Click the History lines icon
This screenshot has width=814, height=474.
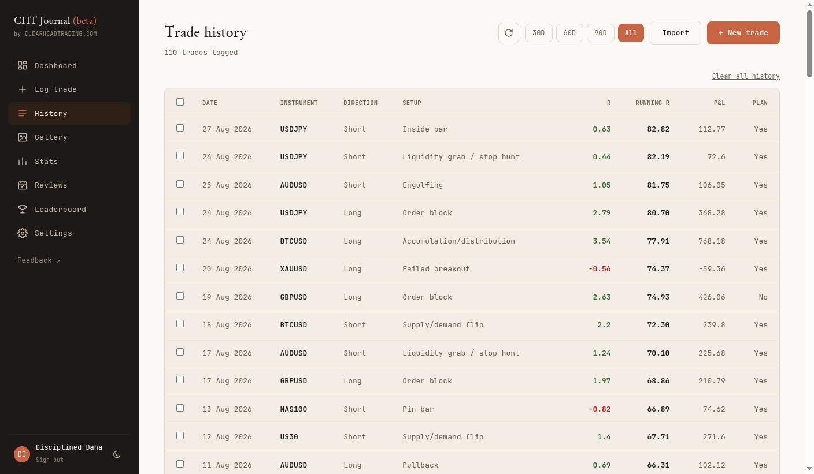click(x=23, y=113)
